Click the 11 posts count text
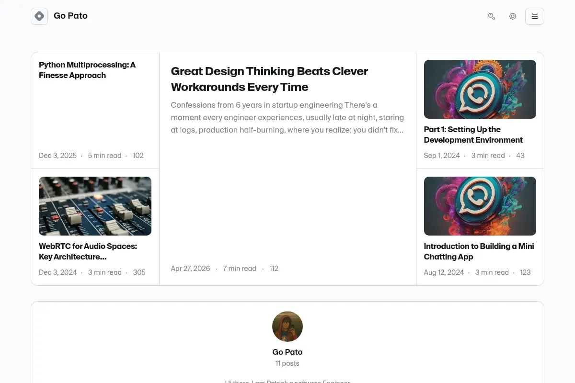The image size is (575, 383). 287,363
